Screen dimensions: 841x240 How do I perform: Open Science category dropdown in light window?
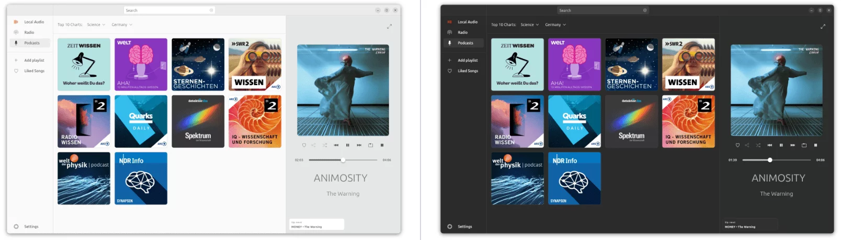[x=96, y=25]
